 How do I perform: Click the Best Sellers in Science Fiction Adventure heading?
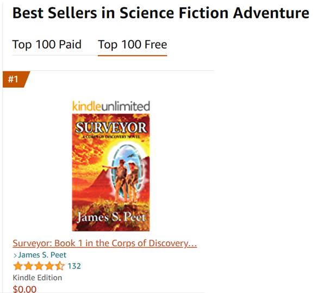click(x=160, y=13)
